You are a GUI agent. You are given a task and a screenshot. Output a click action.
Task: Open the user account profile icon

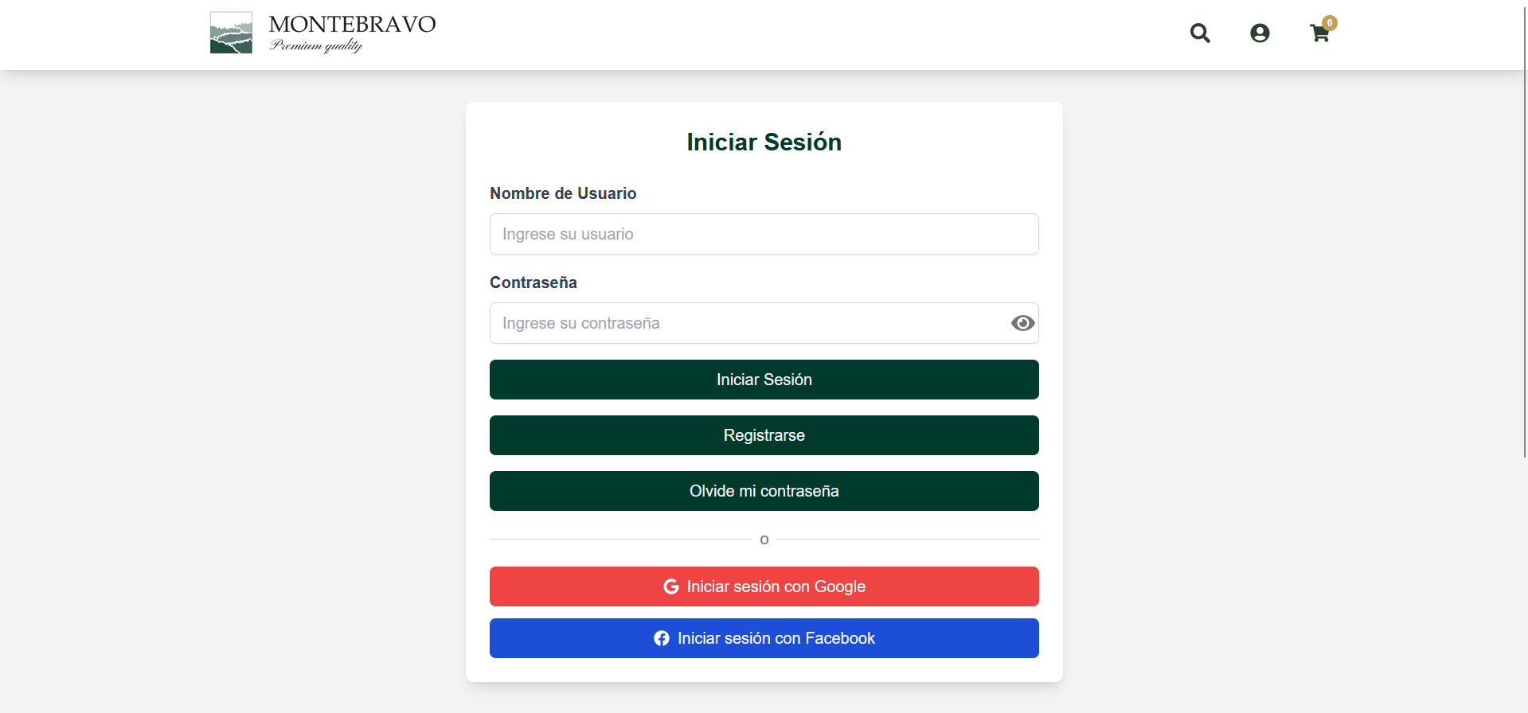[x=1260, y=33]
